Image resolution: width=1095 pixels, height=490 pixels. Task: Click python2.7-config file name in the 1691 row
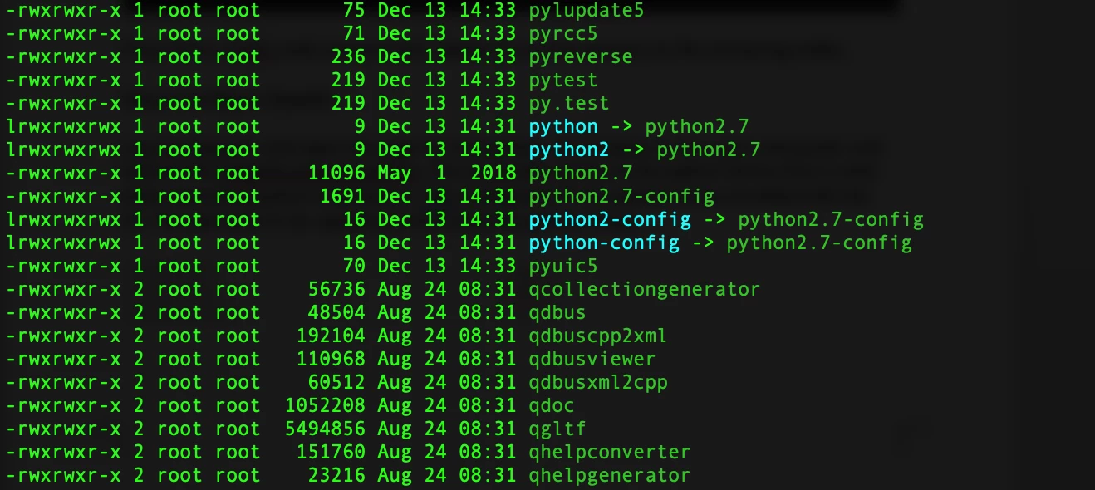coord(621,197)
